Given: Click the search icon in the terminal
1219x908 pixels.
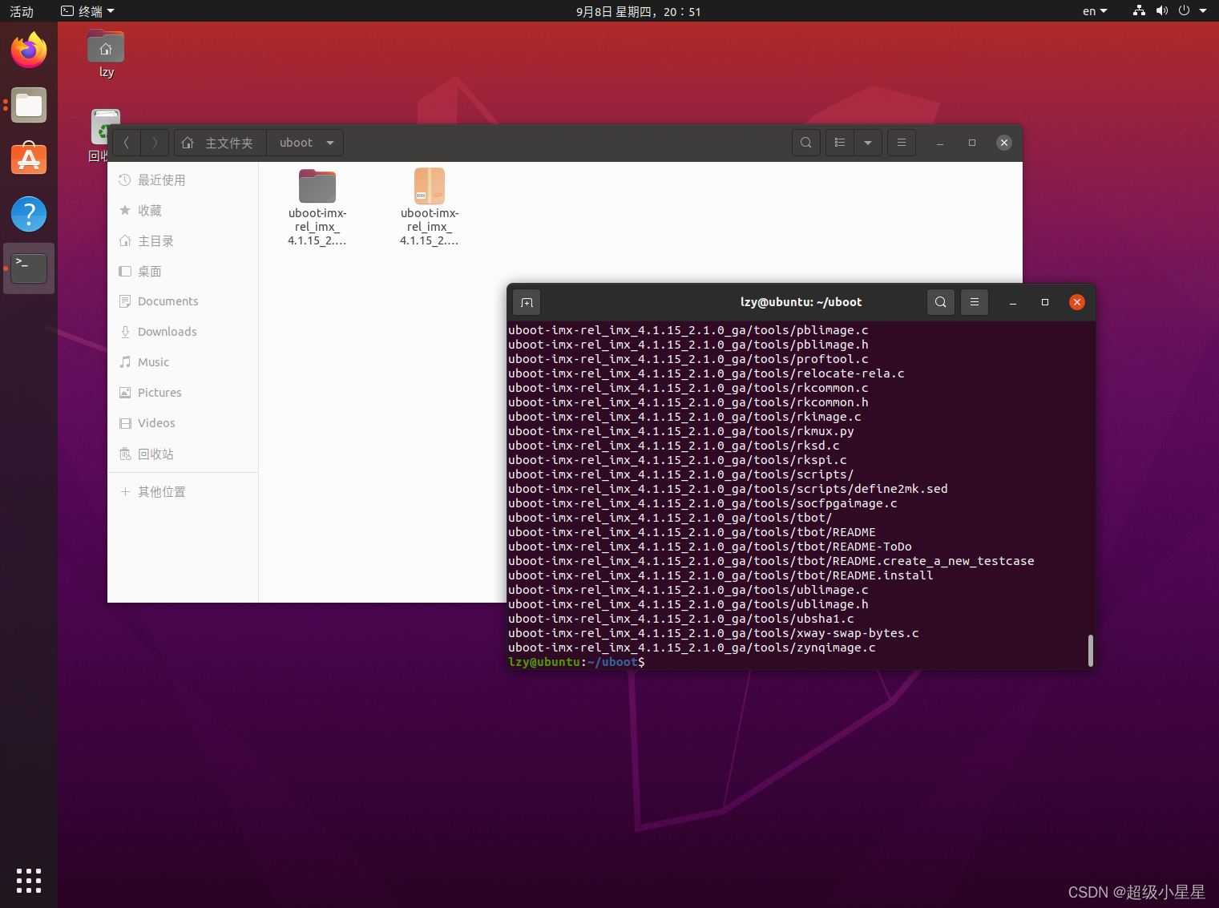Looking at the screenshot, I should click(x=940, y=302).
